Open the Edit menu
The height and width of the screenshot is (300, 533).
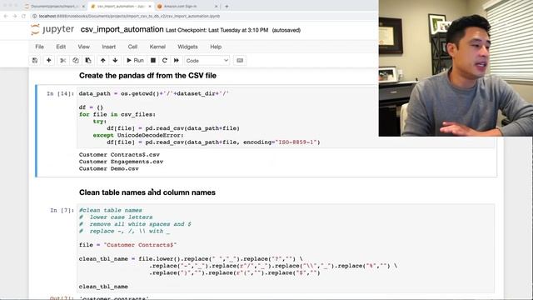pos(61,47)
